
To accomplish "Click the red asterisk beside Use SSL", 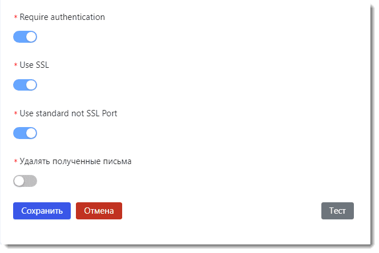I will pyautogui.click(x=15, y=66).
